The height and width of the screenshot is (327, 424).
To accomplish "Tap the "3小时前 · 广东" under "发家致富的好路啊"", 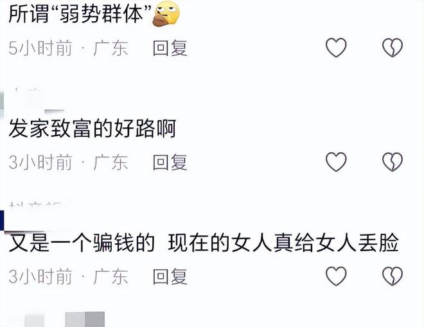I will [x=68, y=163].
